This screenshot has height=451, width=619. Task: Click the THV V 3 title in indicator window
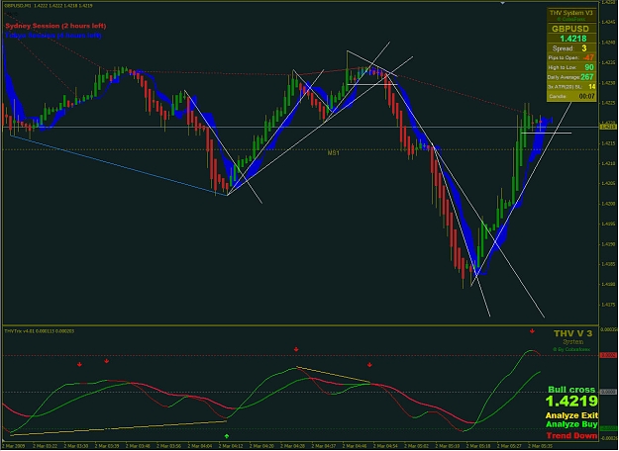[x=572, y=333]
